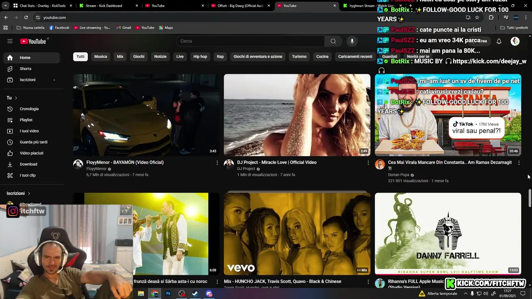Open Discord from taskbar
Screen dimensions: 532x299
tap(209, 294)
